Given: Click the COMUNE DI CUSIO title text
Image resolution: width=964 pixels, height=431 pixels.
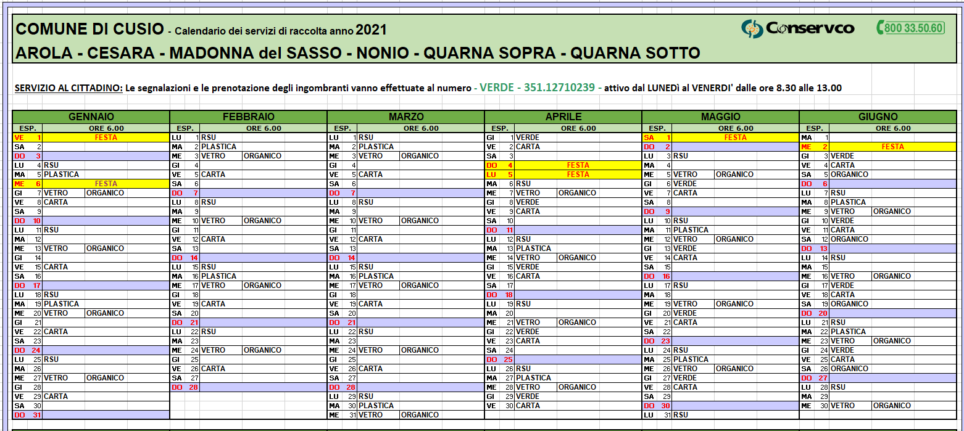Looking at the screenshot, I should (x=89, y=29).
